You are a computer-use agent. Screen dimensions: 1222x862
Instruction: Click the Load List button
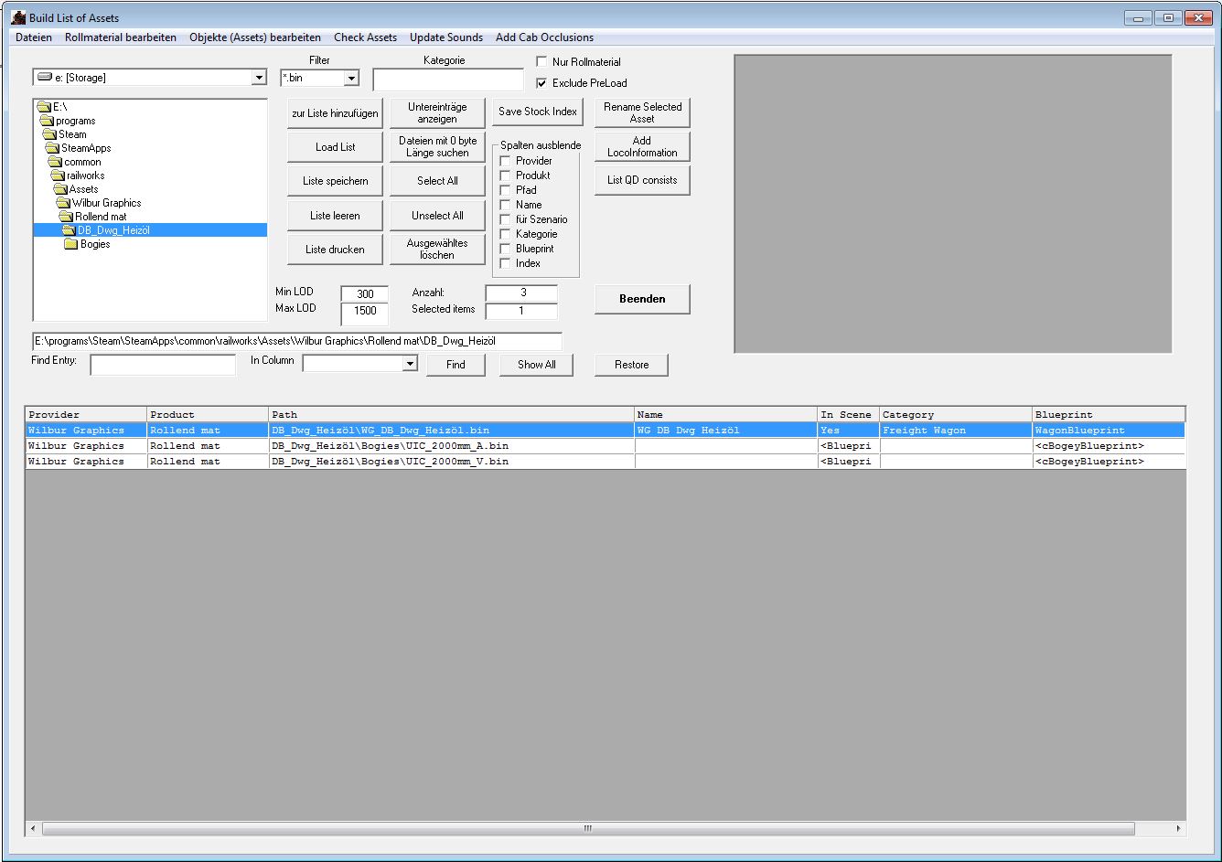[335, 147]
